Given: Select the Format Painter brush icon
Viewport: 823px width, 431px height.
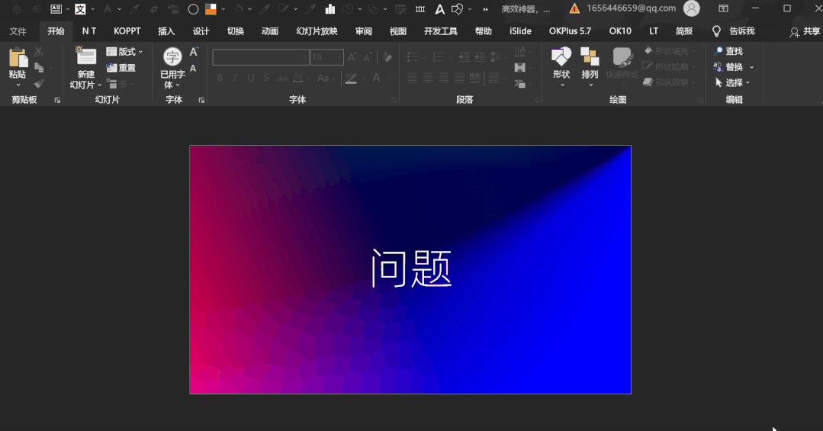Looking at the screenshot, I should point(39,83).
